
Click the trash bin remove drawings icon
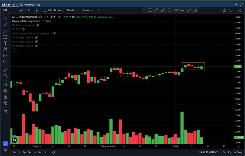(x=5, y=111)
